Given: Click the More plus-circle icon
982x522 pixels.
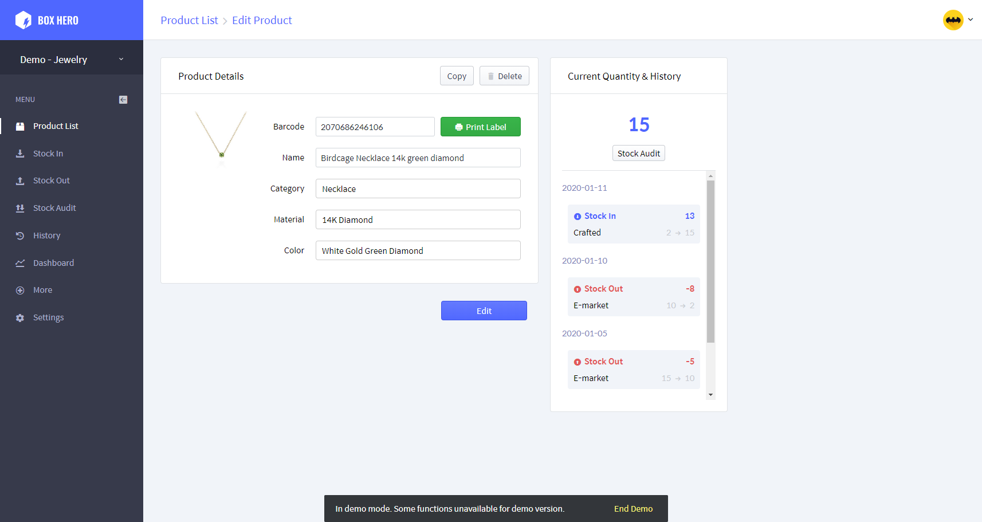Looking at the screenshot, I should click(20, 290).
